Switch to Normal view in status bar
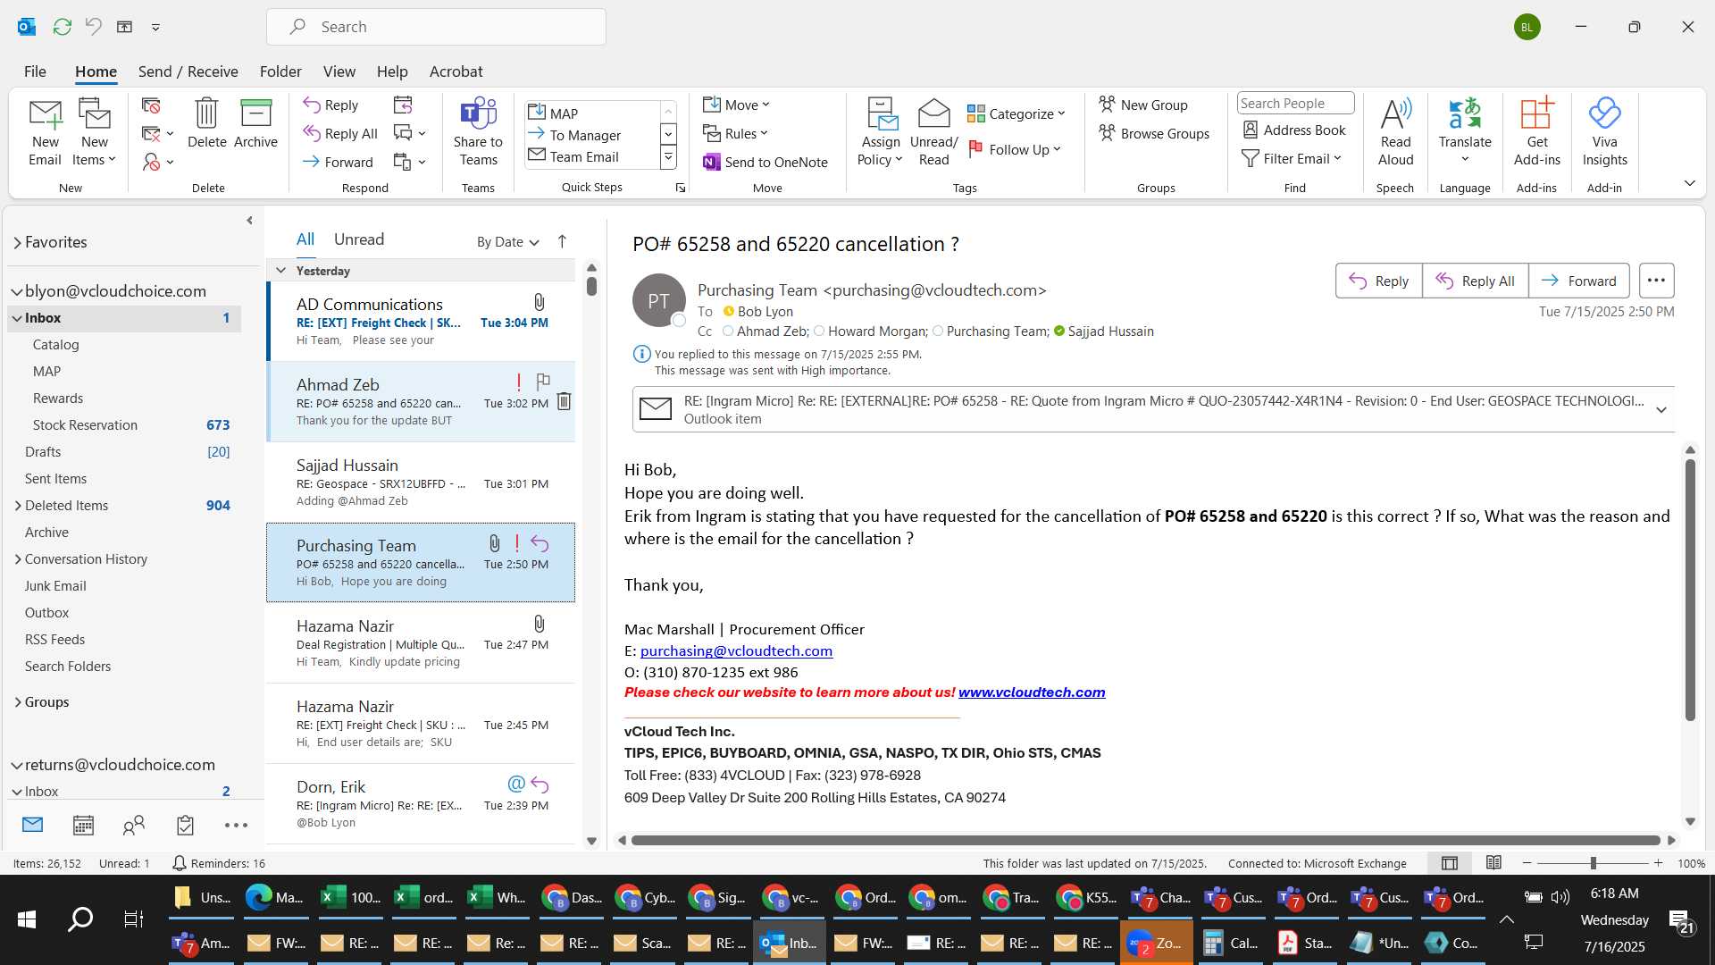 pyautogui.click(x=1450, y=863)
